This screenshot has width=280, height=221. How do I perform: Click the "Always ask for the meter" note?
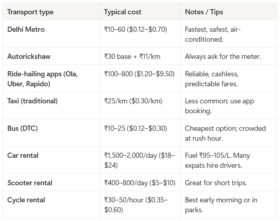click(x=223, y=56)
